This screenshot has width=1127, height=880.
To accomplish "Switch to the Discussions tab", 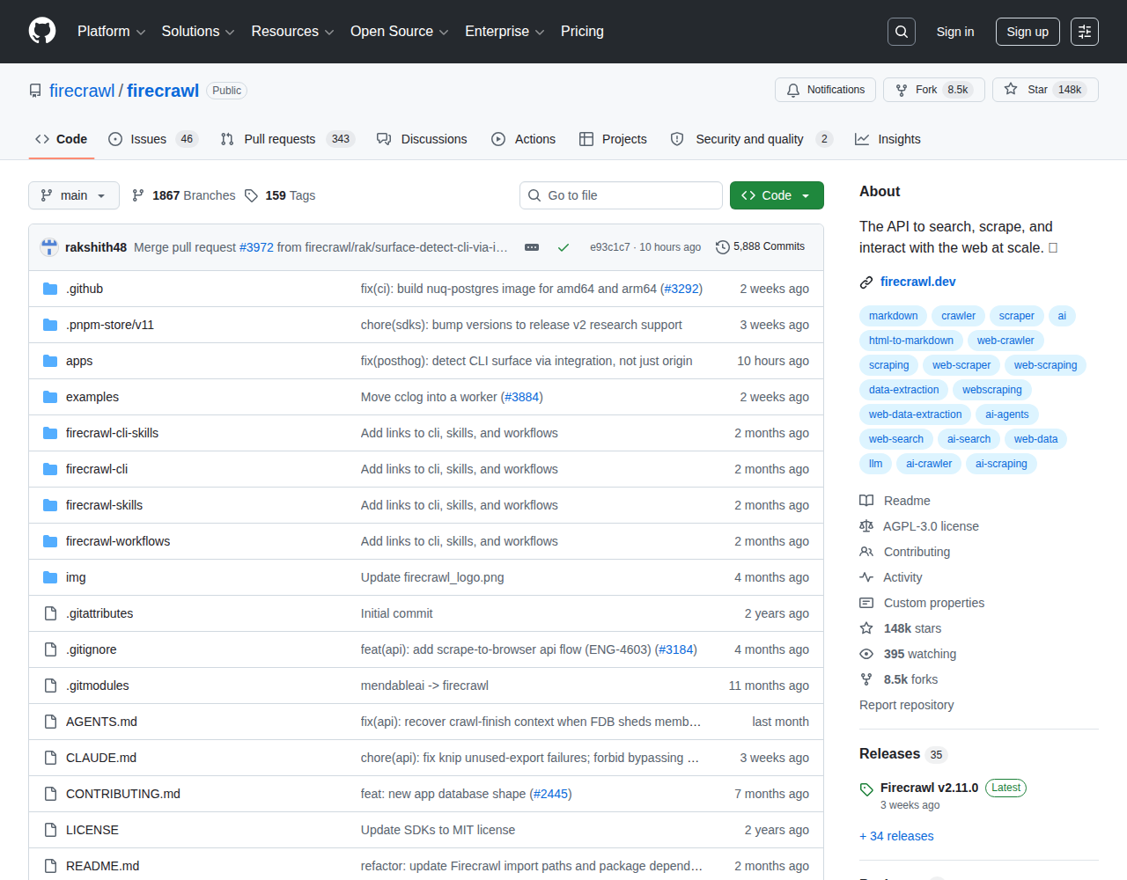I will 422,139.
